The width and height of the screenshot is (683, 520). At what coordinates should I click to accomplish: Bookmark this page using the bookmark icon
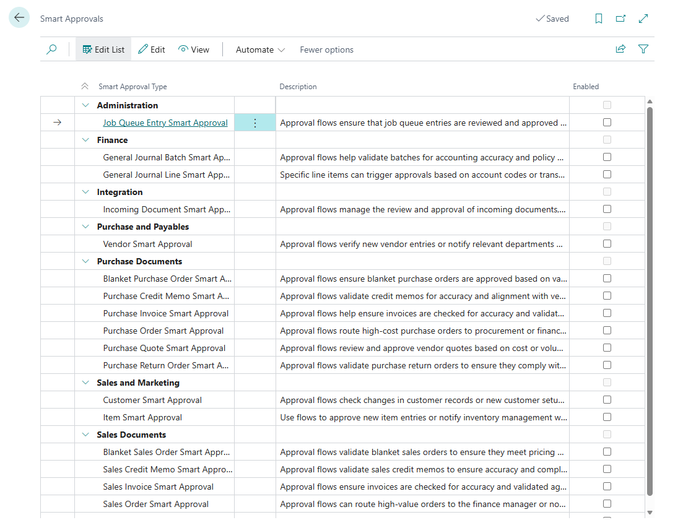point(598,19)
